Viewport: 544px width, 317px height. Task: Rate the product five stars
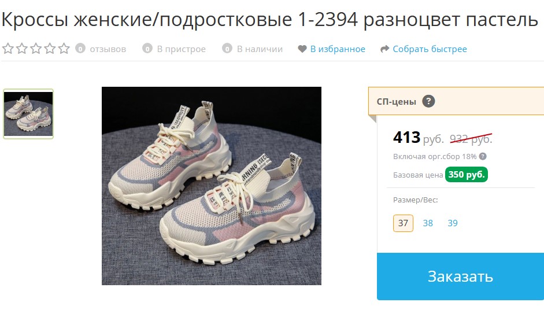click(64, 49)
